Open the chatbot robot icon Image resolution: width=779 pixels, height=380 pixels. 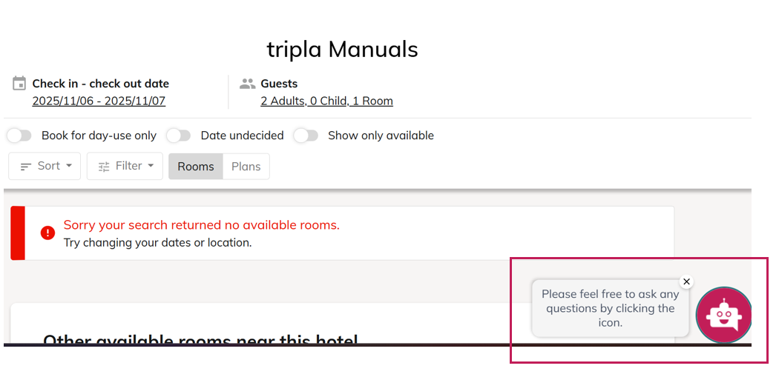(x=723, y=315)
